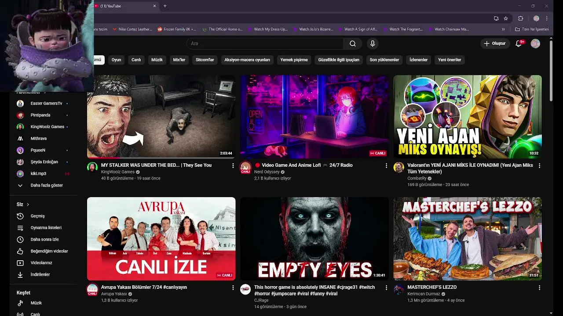Click Nerd Odyssey channel avatar

[245, 167]
